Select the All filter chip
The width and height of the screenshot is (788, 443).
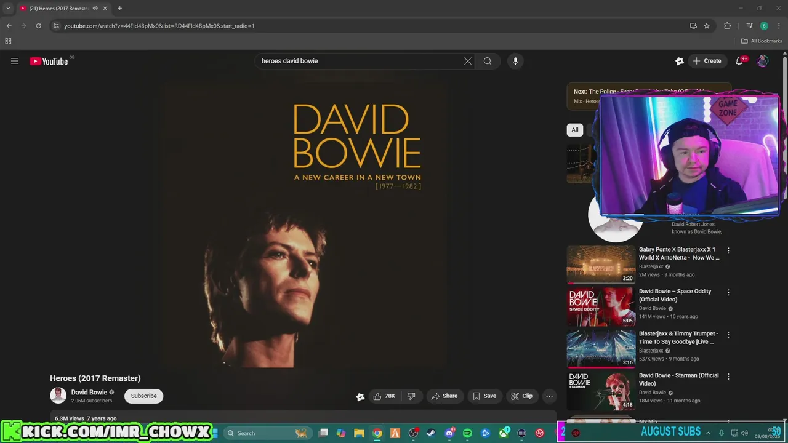click(574, 130)
